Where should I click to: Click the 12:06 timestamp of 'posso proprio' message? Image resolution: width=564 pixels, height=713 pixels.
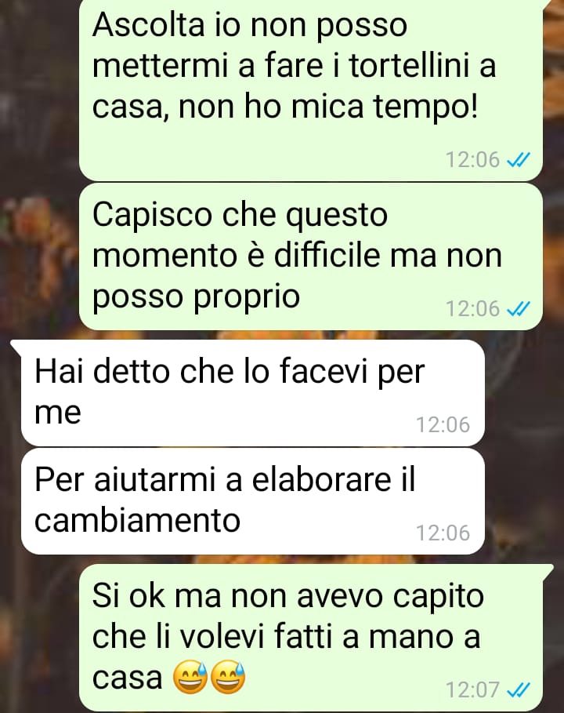tap(472, 309)
